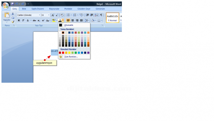
Task: Pick the yellow standard color swatch
Action: click(x=69, y=53)
